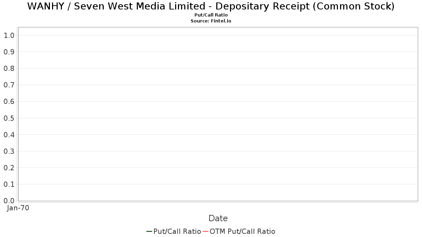Select the Put/Call Ratio subtitle beneath the title
Viewport: 422px width, 237px height.
pos(211,15)
